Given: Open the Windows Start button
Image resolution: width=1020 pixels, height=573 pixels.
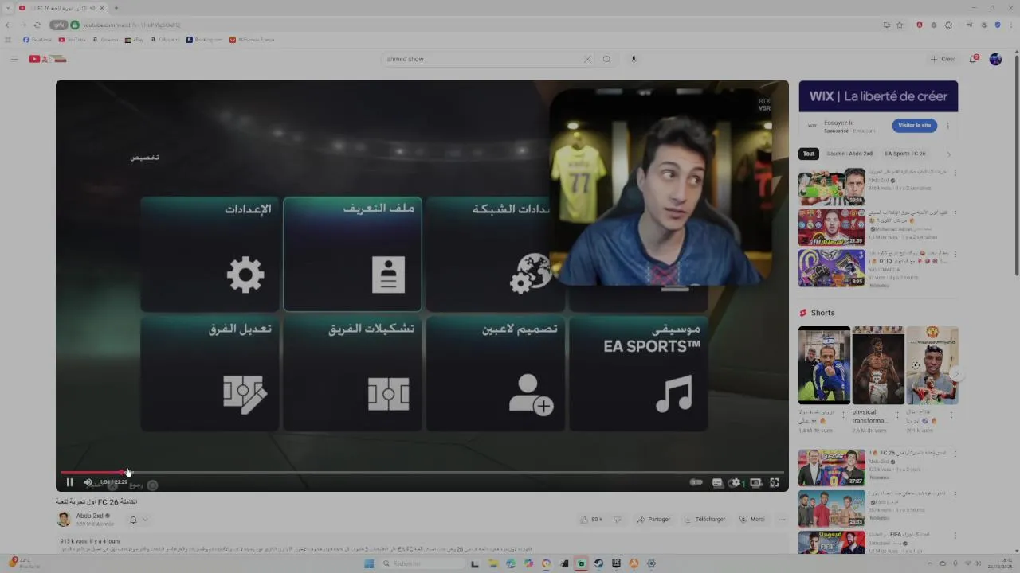Looking at the screenshot, I should (x=369, y=563).
